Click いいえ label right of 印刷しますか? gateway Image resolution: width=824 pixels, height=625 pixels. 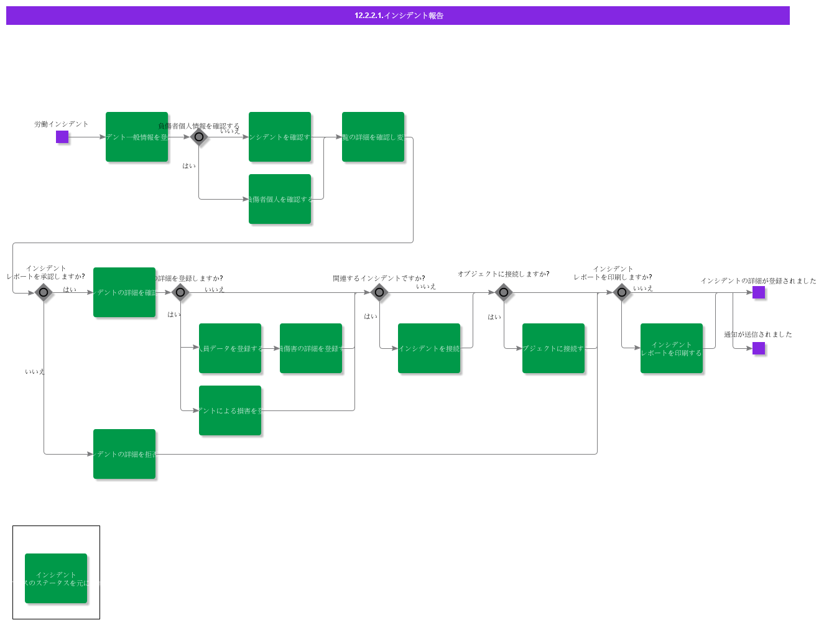pyautogui.click(x=643, y=289)
